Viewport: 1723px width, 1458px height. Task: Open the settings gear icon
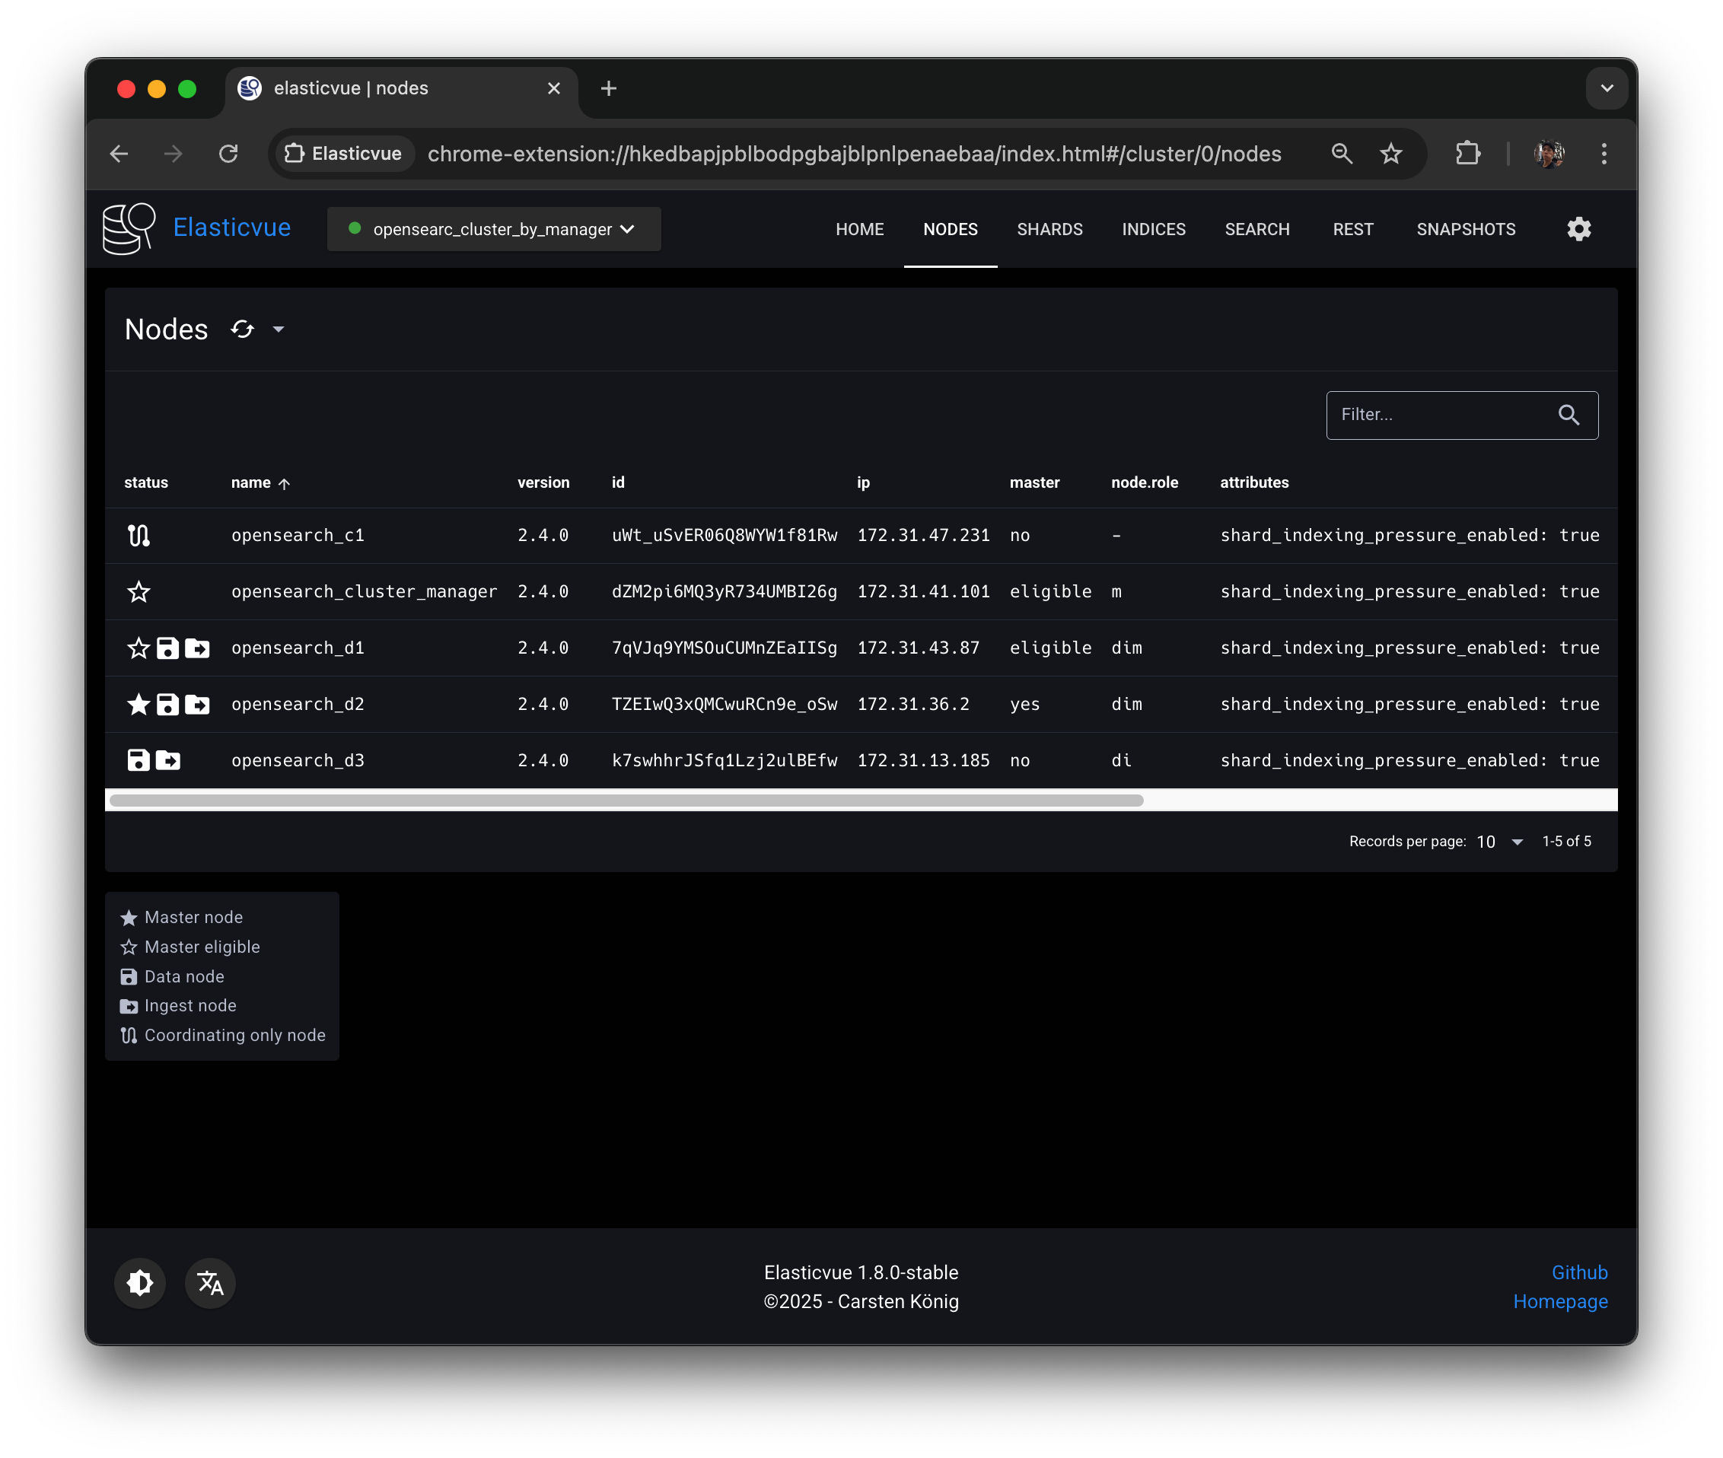(1578, 229)
